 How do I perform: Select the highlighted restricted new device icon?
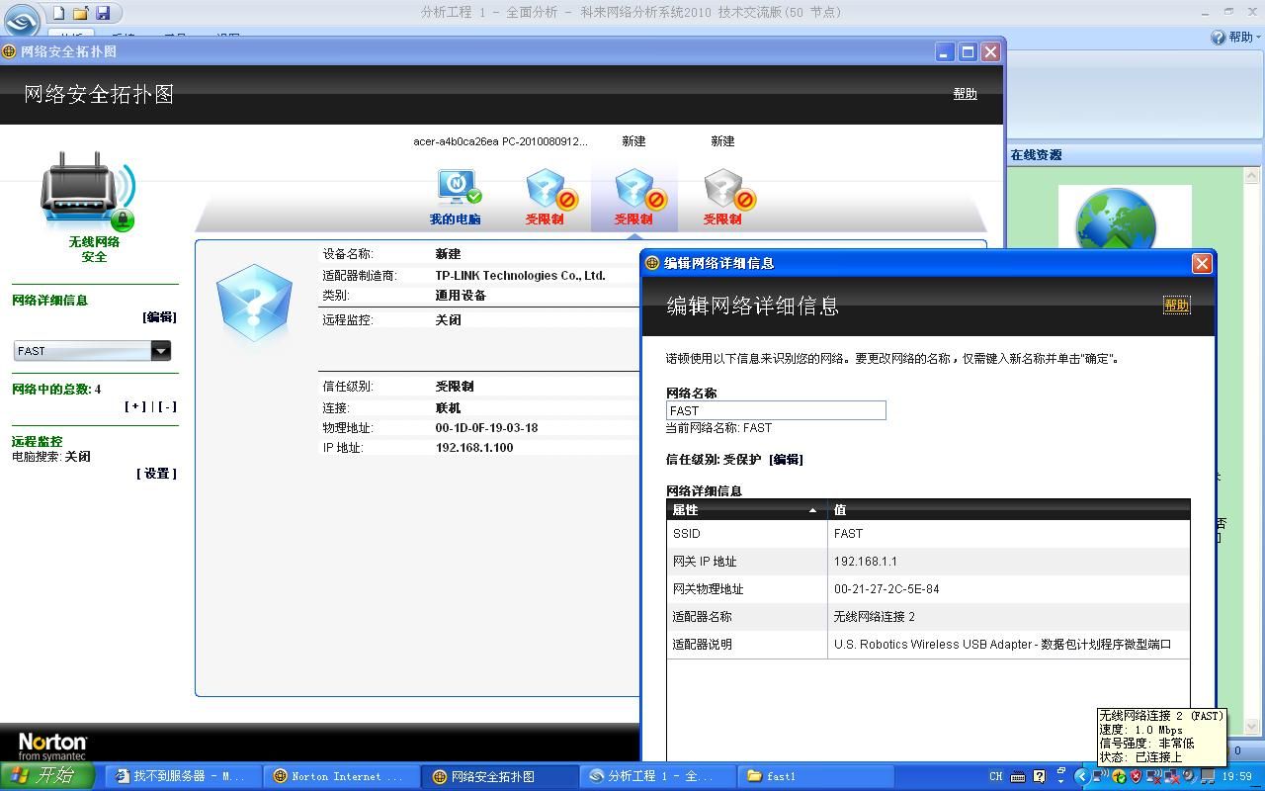pos(633,189)
